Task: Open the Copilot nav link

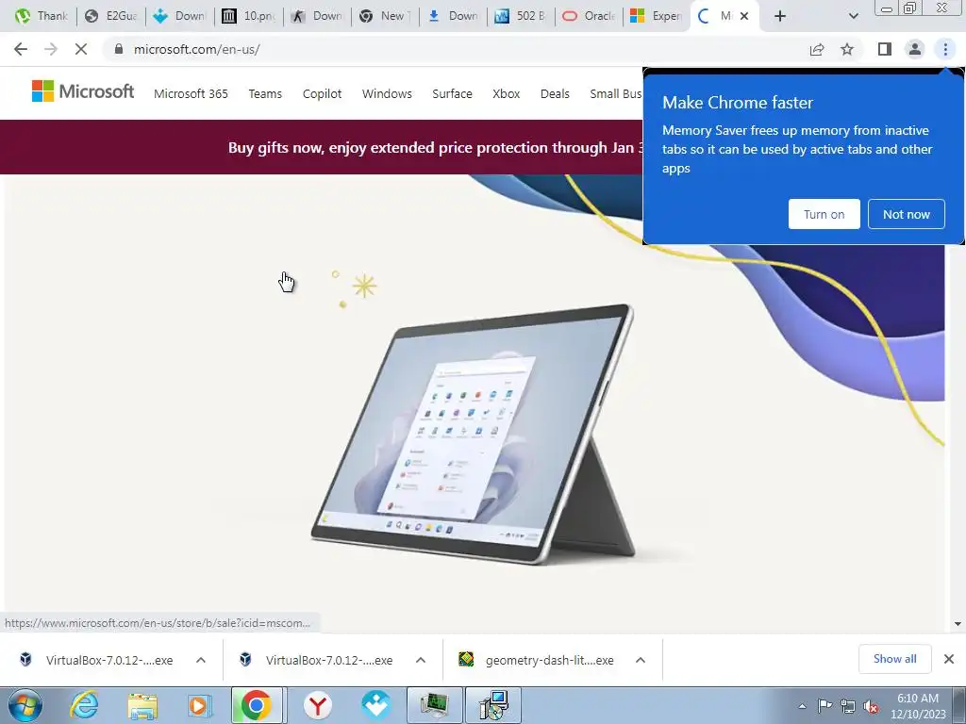Action: [x=322, y=93]
